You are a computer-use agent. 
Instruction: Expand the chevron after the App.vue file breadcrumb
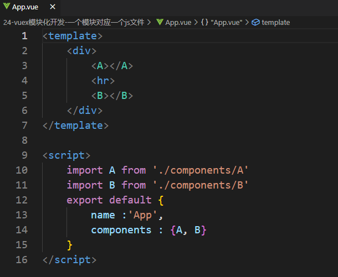(196, 22)
